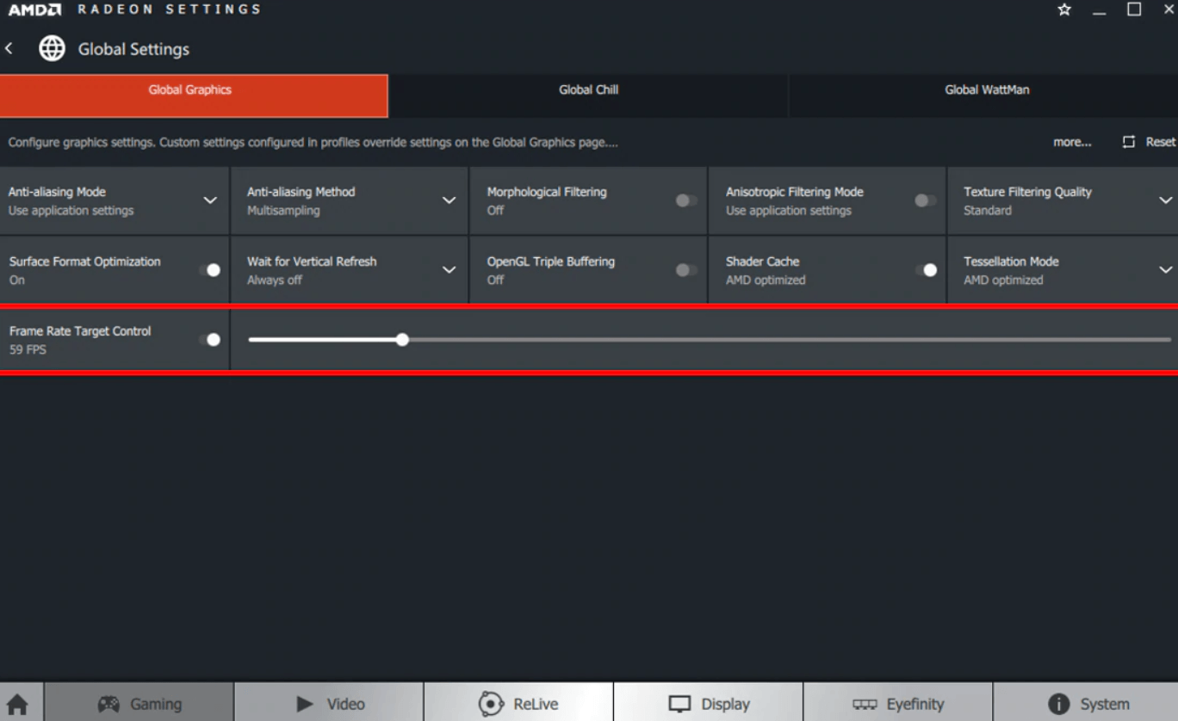
Task: Click the '59 FPS' value text
Action: coord(28,350)
